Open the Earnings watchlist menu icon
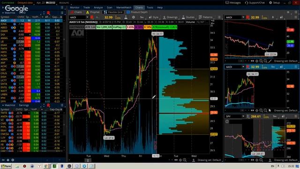Viewport: 300px width, 169px height. point(62,105)
